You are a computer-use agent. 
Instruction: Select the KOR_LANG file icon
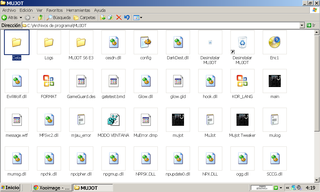242,81
